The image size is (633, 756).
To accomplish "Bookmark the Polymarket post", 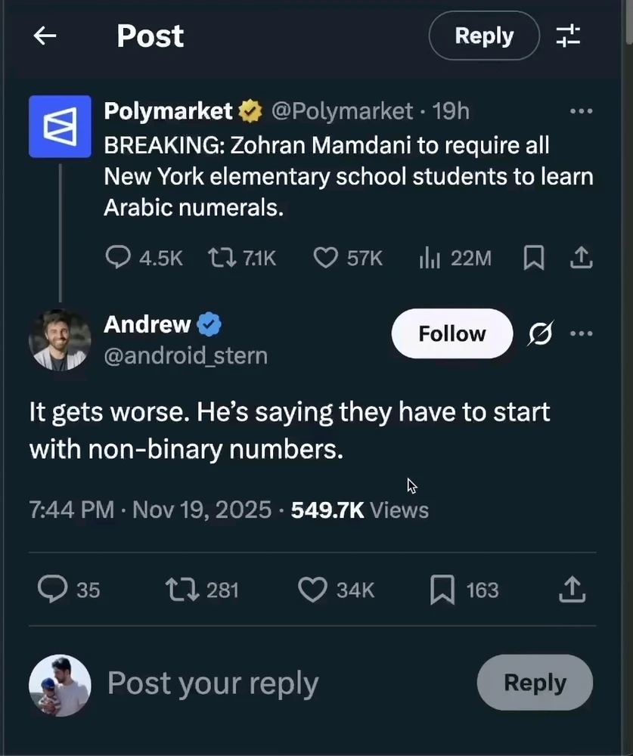I will point(534,259).
